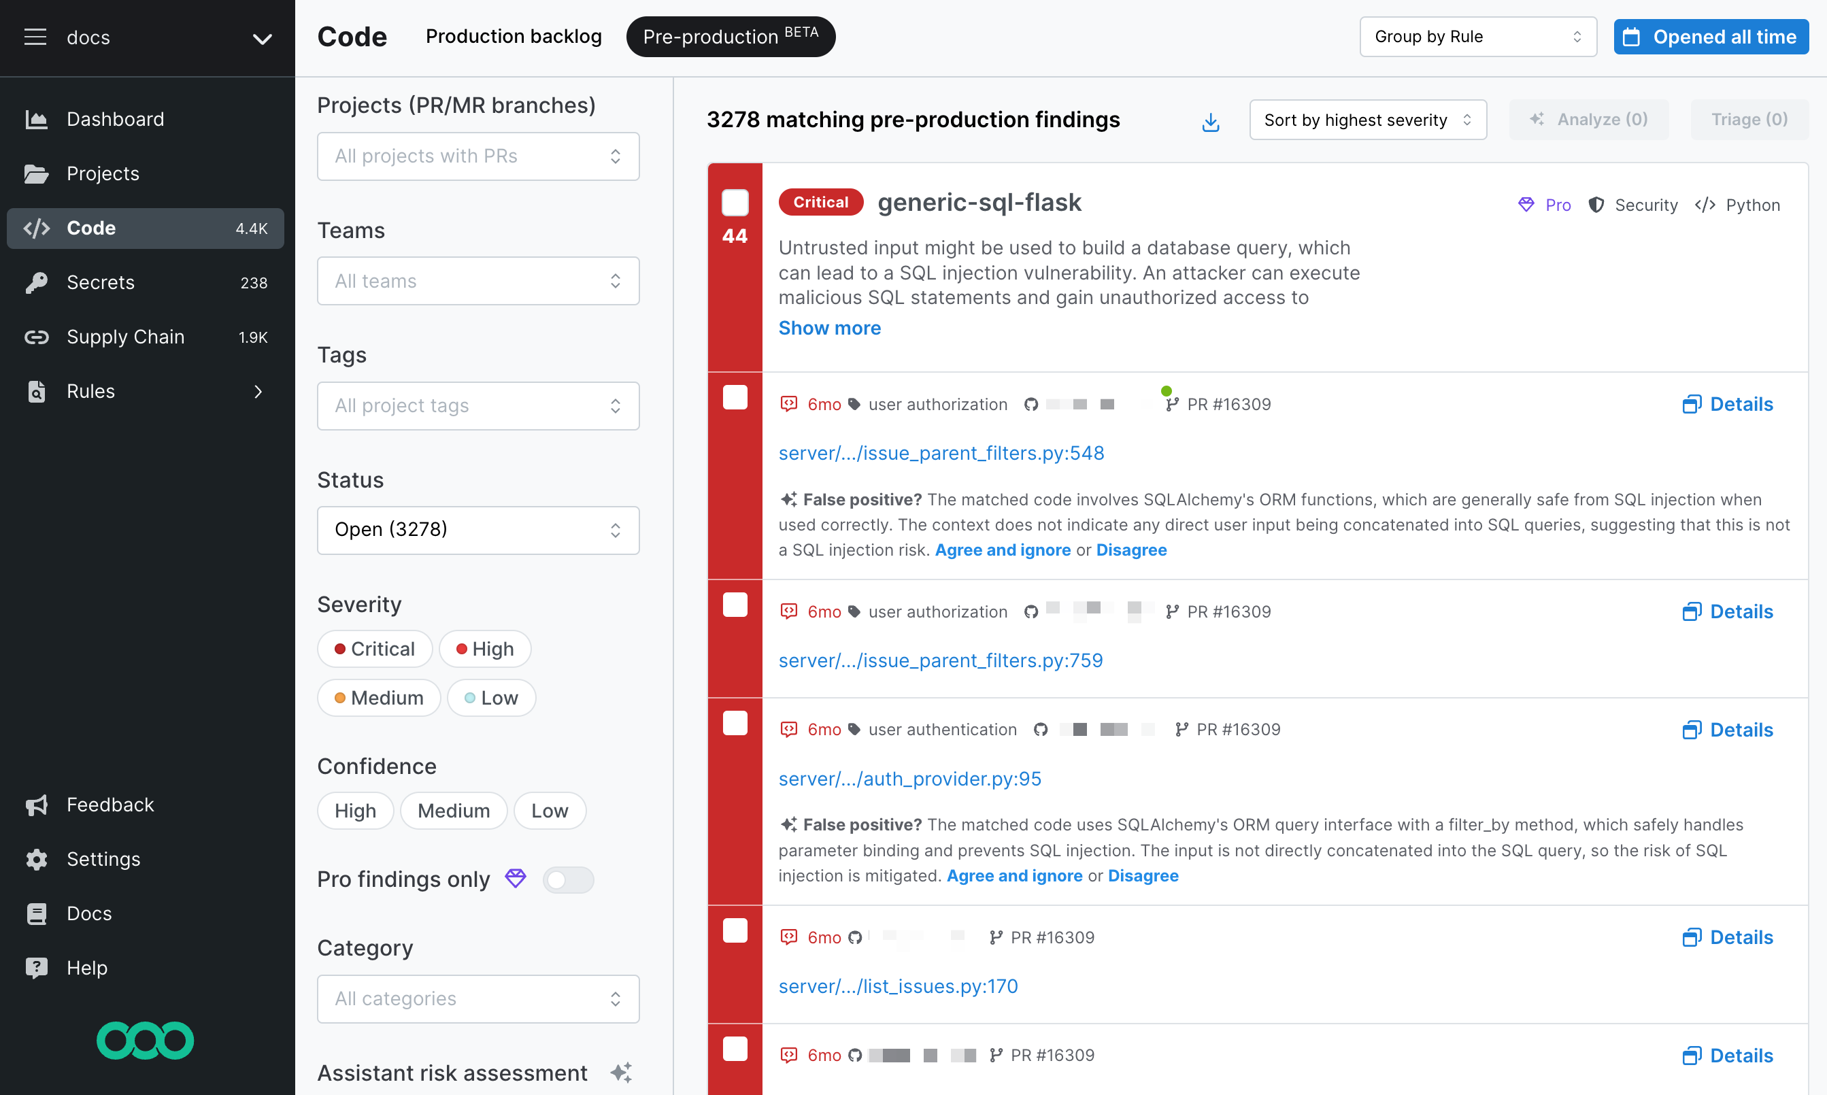The image size is (1827, 1095).
Task: Click Show more on the SQL injection description
Action: tap(829, 328)
